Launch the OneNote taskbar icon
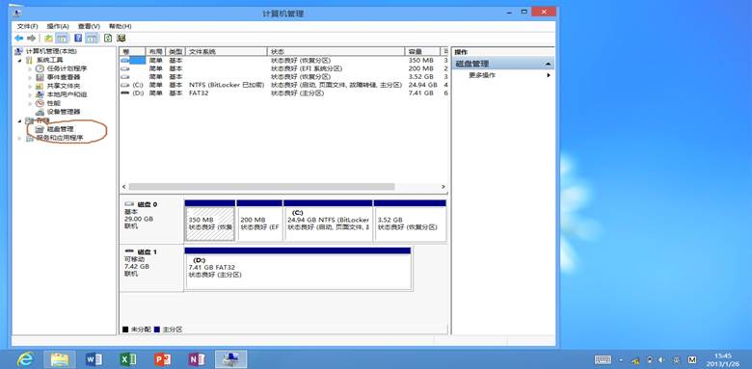 [196, 359]
